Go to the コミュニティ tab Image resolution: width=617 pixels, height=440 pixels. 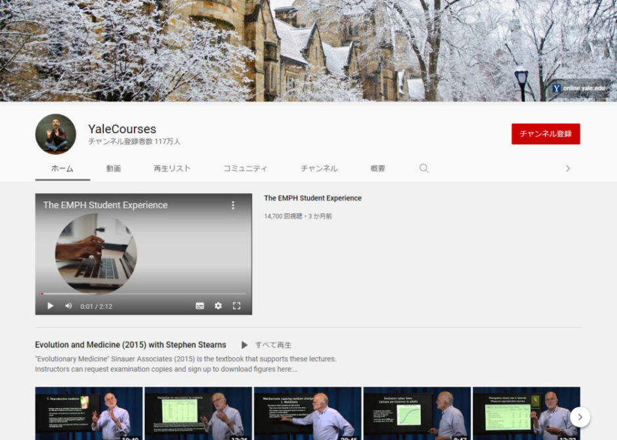click(245, 169)
